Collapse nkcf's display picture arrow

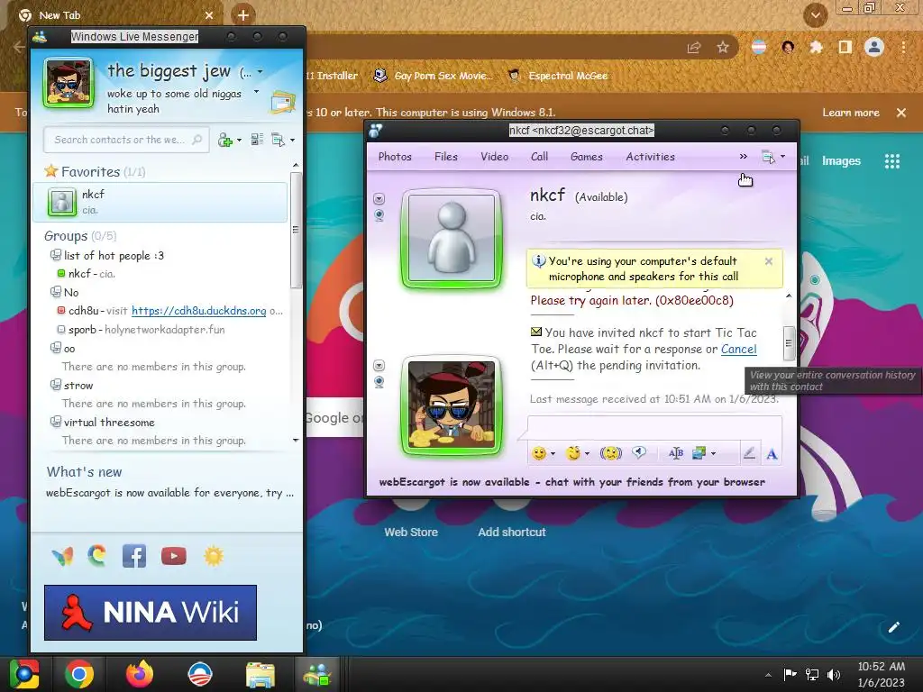tap(379, 199)
